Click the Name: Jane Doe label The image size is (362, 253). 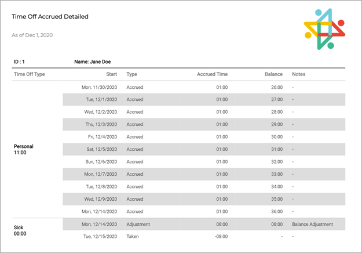[x=92, y=62]
